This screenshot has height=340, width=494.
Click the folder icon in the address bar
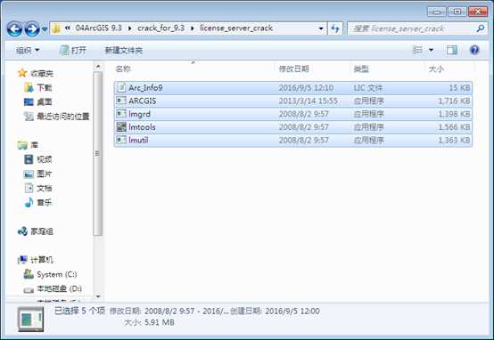(56, 28)
